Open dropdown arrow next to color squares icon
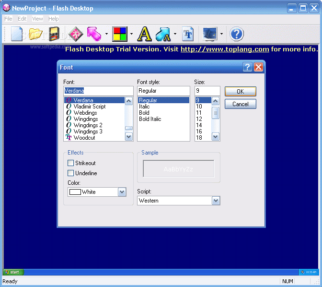 click(x=131, y=34)
